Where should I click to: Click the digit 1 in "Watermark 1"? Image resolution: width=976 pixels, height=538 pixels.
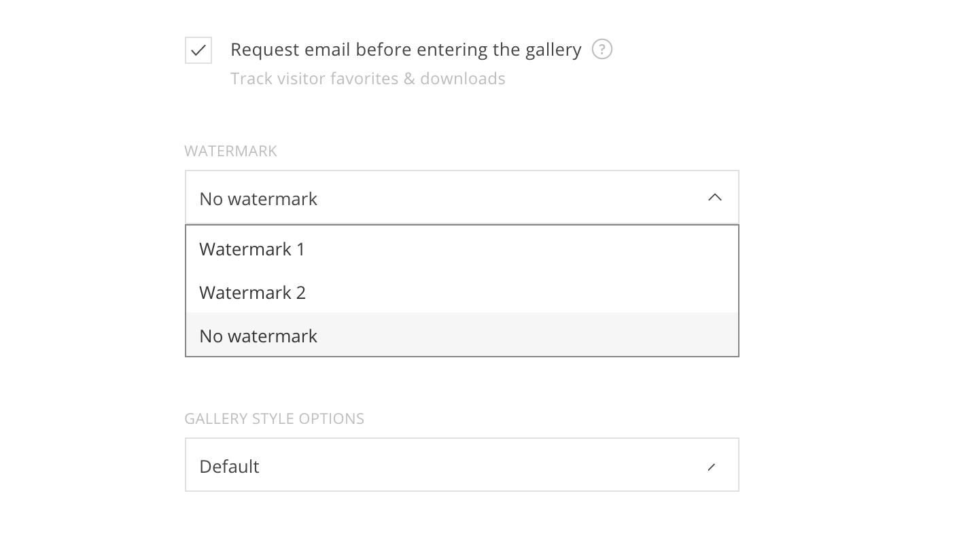[300, 249]
